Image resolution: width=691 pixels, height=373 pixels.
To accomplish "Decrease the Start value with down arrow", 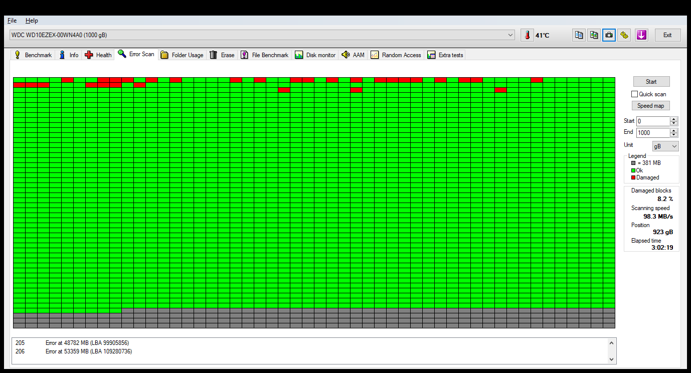I will coord(673,123).
